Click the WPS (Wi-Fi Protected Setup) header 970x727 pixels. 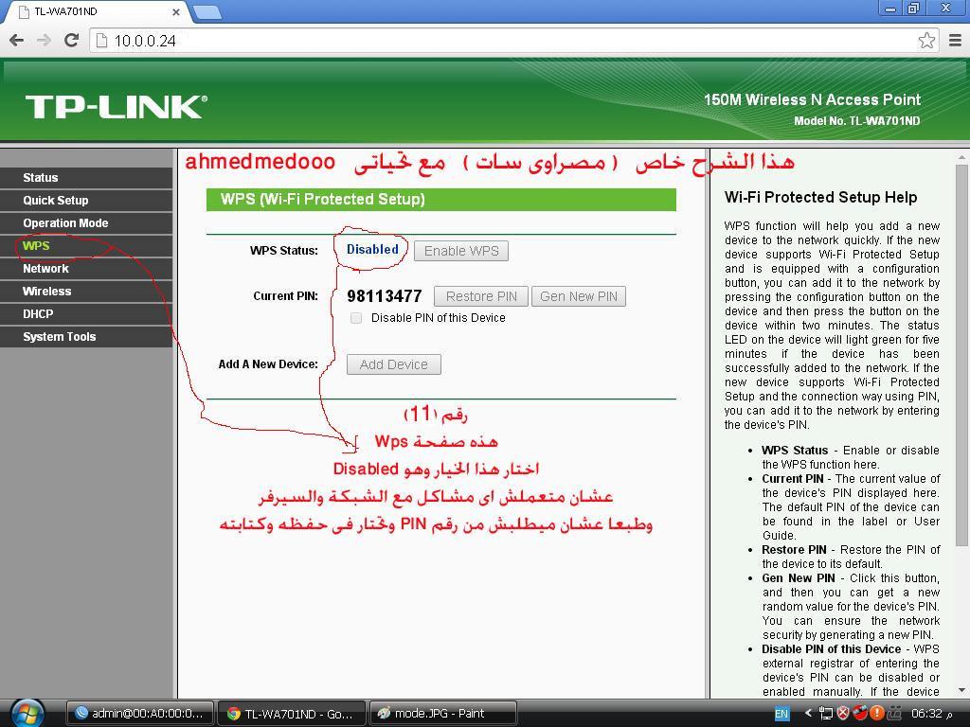tap(441, 199)
